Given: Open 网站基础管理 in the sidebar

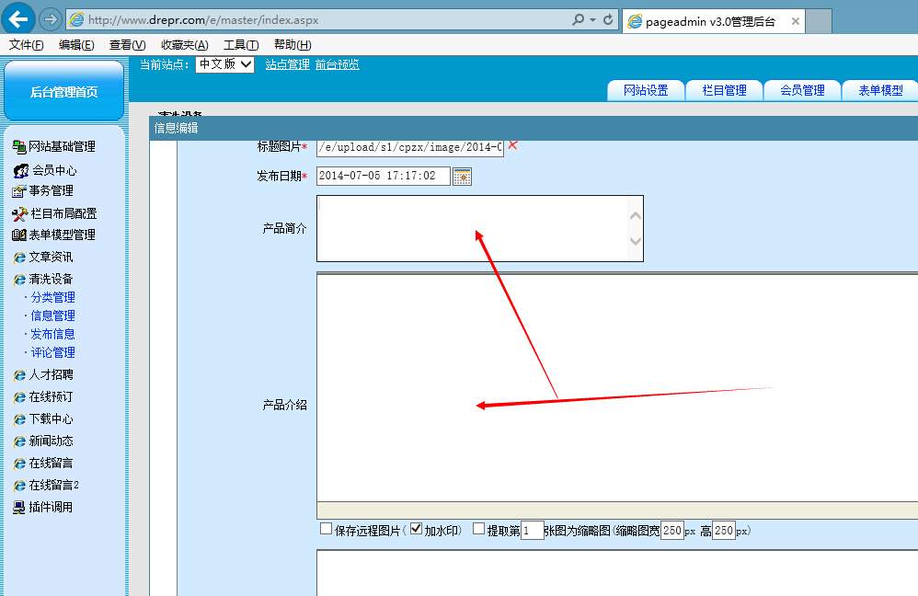Looking at the screenshot, I should click(x=61, y=146).
